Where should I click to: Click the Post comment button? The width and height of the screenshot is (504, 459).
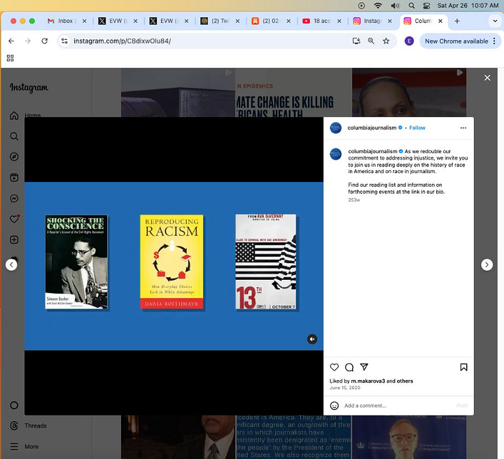462,406
